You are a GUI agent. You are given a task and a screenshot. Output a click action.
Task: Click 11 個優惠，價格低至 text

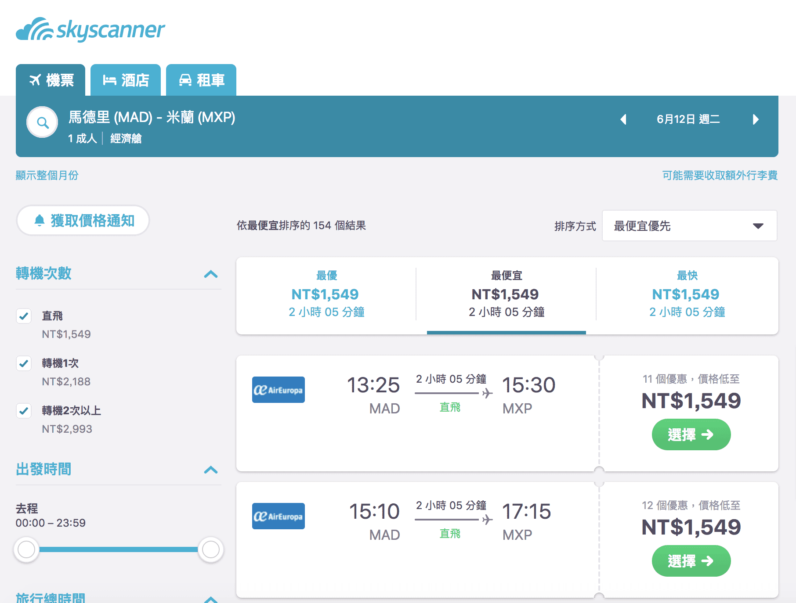point(691,379)
